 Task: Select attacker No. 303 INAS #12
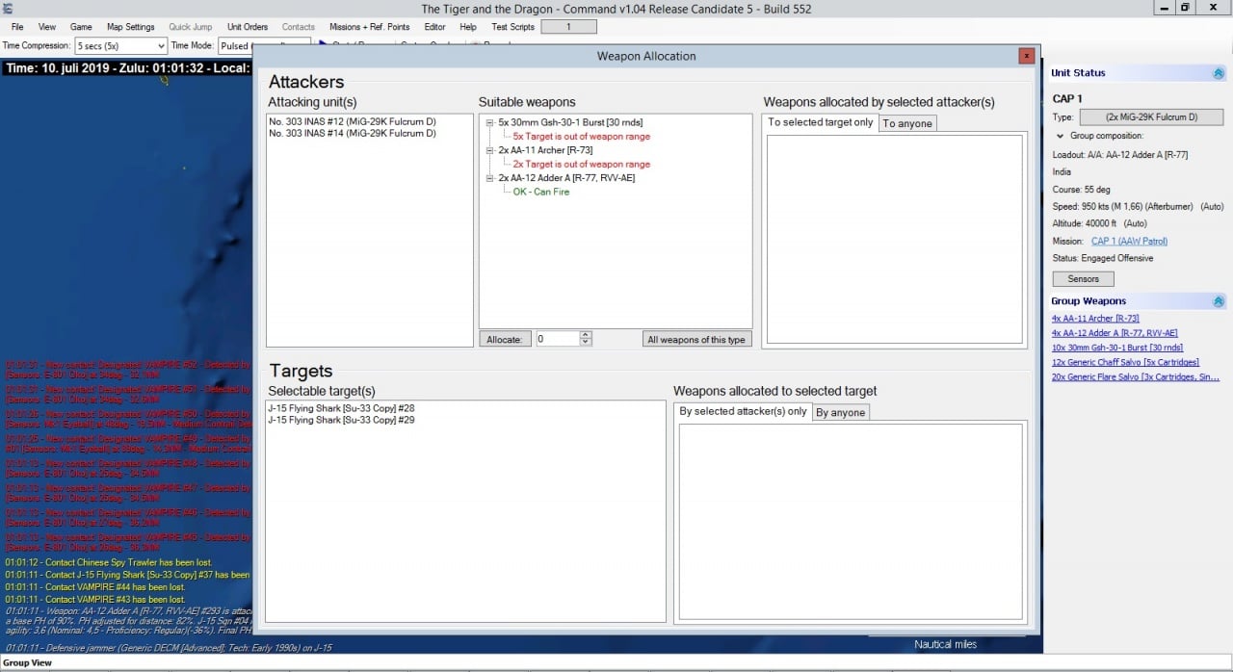(x=353, y=122)
